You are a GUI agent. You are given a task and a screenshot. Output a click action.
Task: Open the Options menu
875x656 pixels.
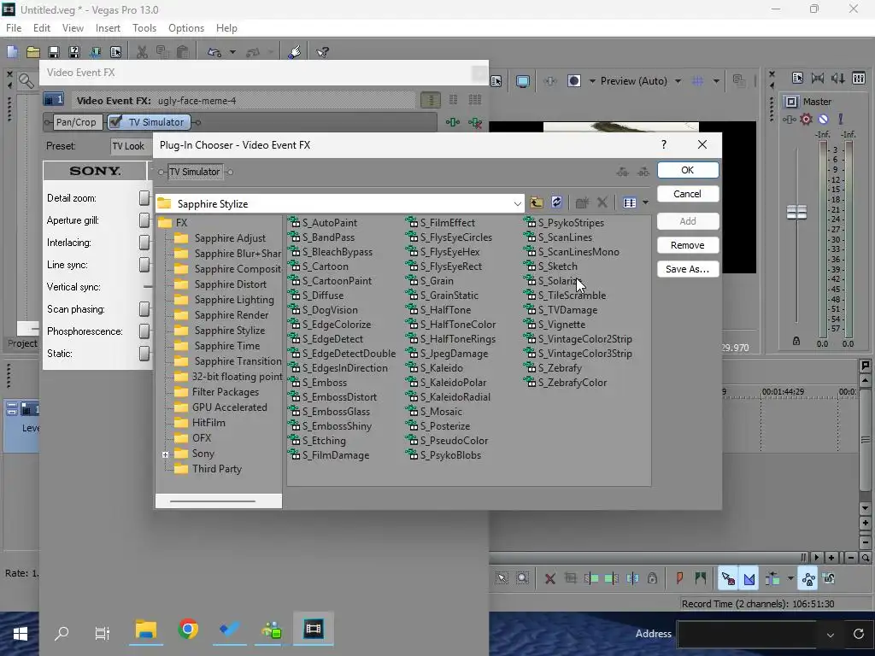pos(185,28)
